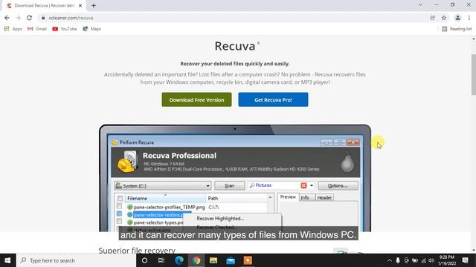This screenshot has height=267, width=476.
Task: Select the Download Recuva browser tab
Action: coord(45,5)
